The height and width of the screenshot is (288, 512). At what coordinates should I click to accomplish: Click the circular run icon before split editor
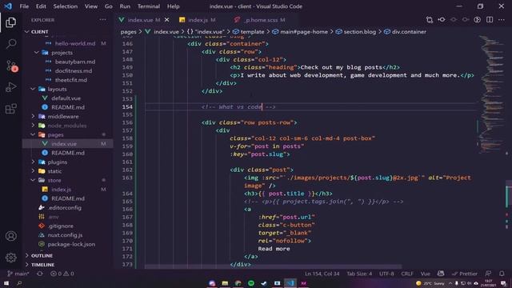tap(478, 20)
